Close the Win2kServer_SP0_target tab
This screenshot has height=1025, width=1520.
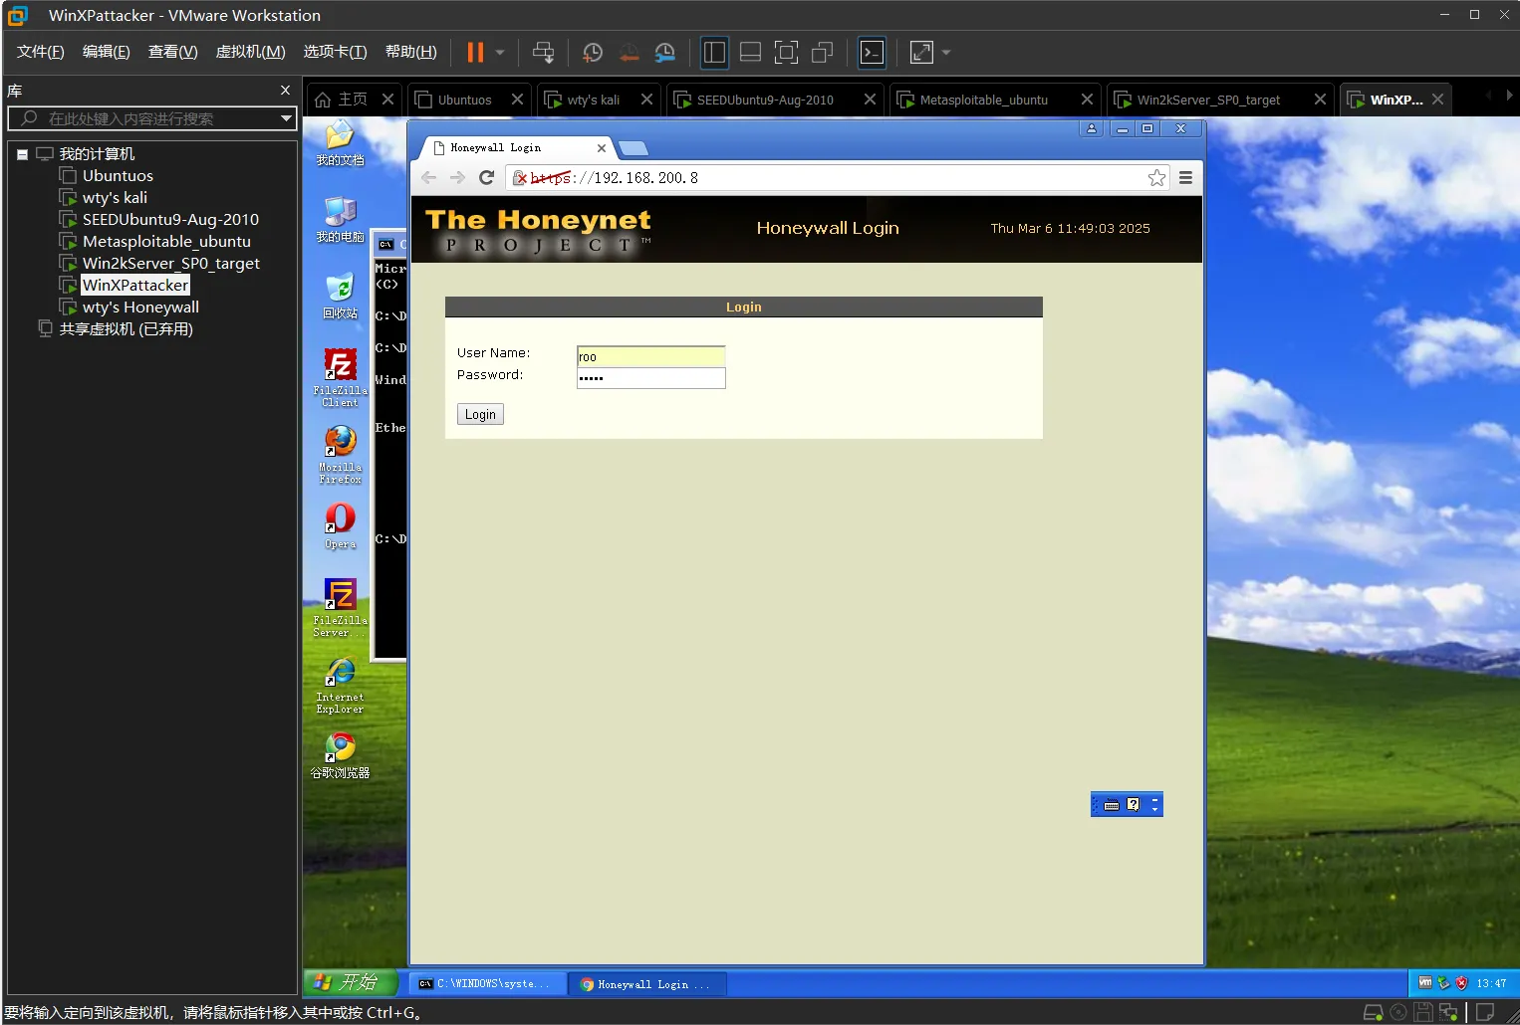(1320, 100)
